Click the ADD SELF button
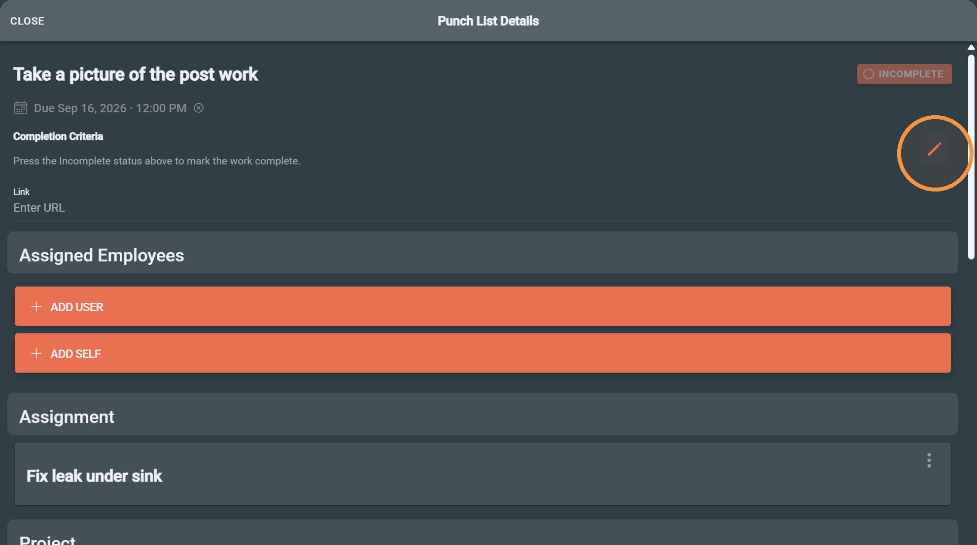Viewport: 977px width, 545px height. click(483, 353)
